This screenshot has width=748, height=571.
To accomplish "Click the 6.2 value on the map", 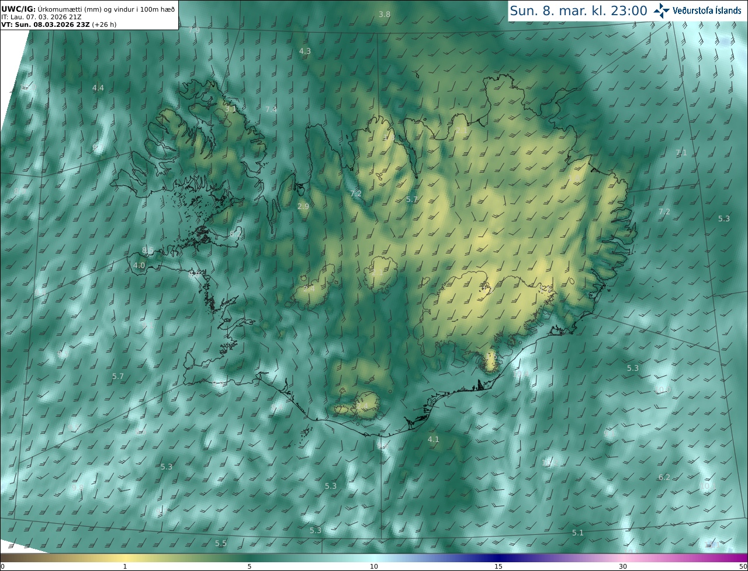I will click(664, 478).
